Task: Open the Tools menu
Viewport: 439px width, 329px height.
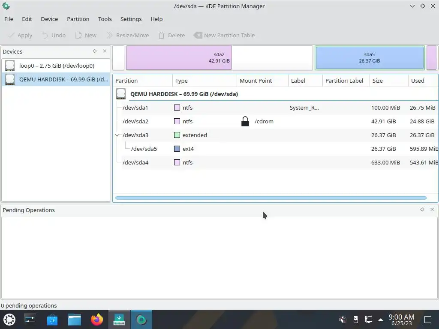Action: point(105,19)
